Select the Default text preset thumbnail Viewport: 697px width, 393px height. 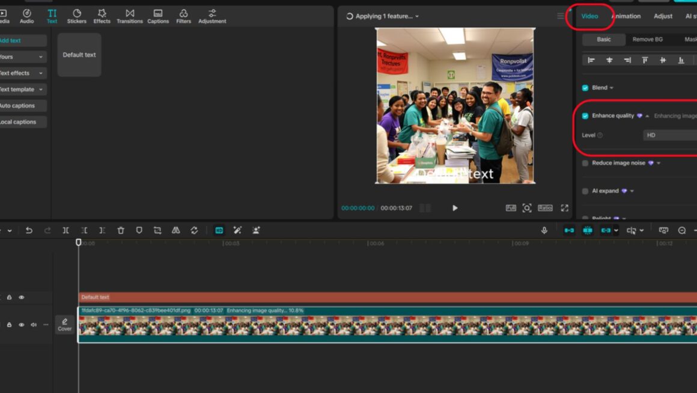pyautogui.click(x=79, y=55)
